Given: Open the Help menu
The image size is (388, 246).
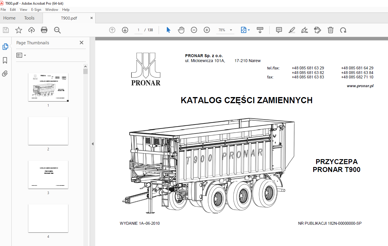Looking at the screenshot, I should (66, 10).
